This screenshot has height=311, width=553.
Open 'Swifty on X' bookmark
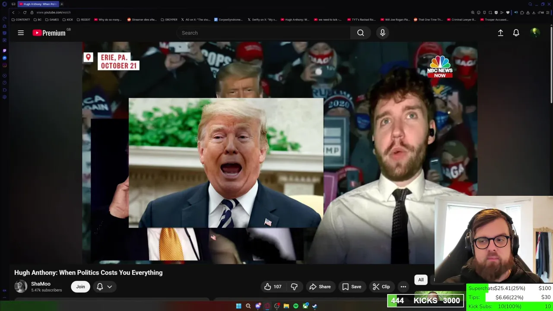pos(262,19)
